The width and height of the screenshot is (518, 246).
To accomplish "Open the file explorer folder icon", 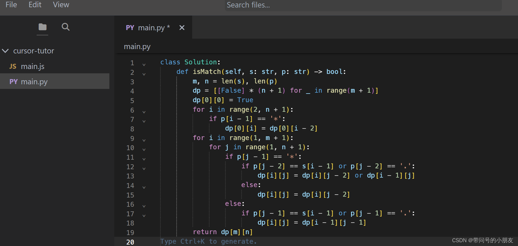I will coord(42,27).
